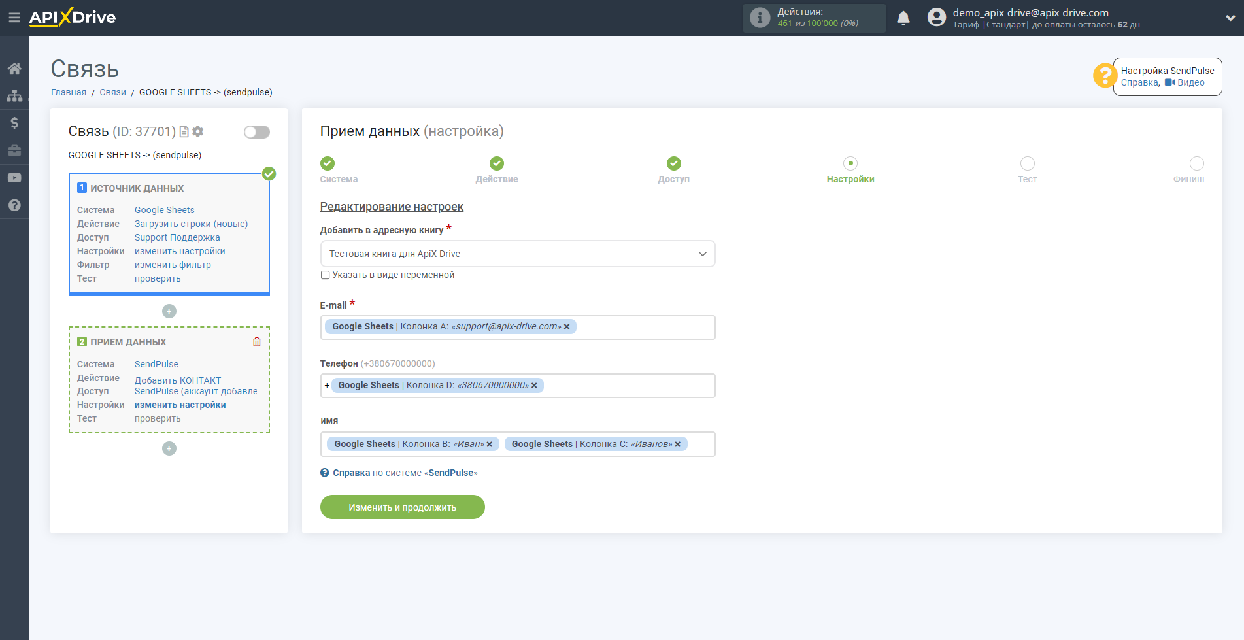1244x640 pixels.
Task: Remove Column A email tag
Action: pyautogui.click(x=567, y=327)
